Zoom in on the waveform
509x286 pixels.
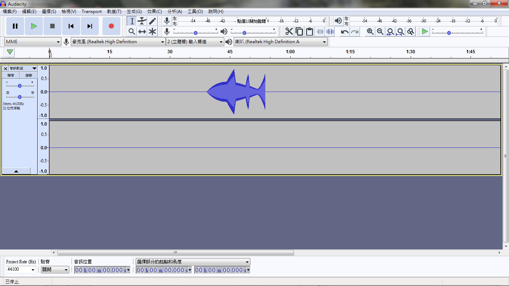pyautogui.click(x=370, y=32)
